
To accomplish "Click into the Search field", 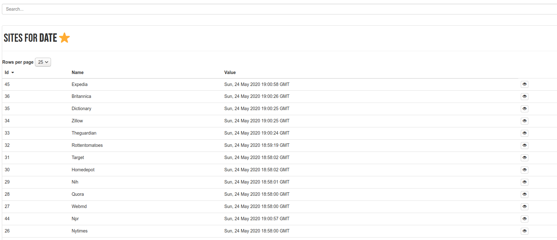I will point(279,9).
